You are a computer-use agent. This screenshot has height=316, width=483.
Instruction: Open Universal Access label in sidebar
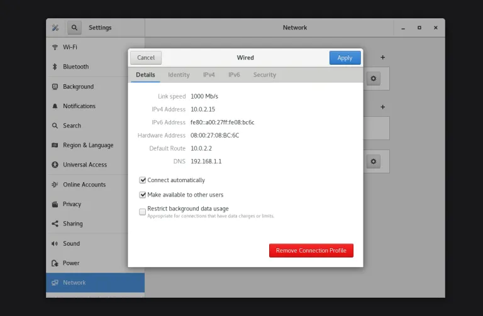(85, 165)
